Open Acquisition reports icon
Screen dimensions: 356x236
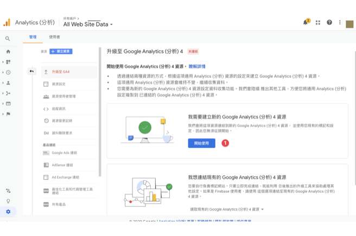click(x=8, y=93)
